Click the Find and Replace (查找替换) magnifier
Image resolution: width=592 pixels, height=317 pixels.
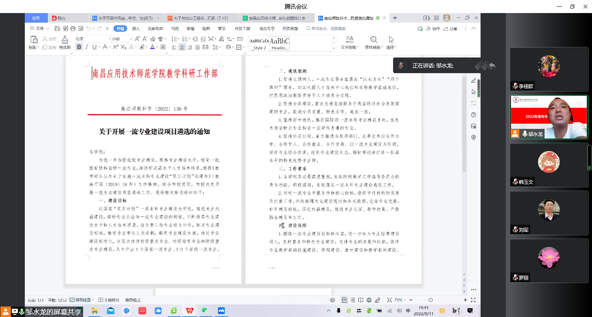pos(373,40)
